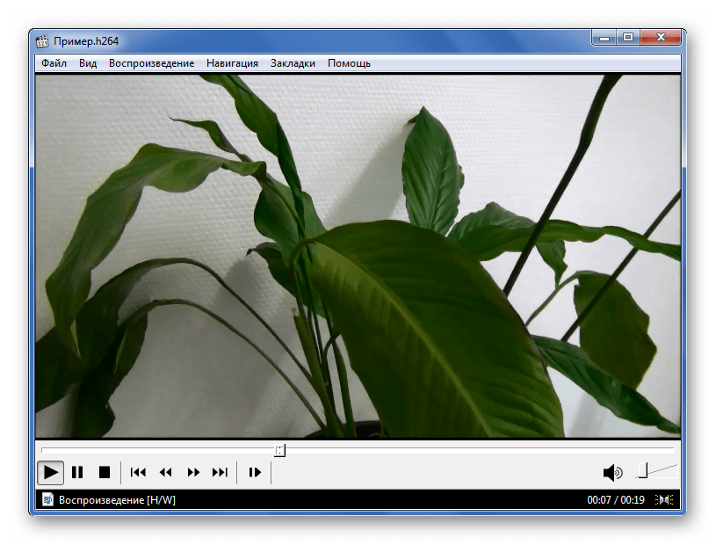Click the volume slider handle

642,470
